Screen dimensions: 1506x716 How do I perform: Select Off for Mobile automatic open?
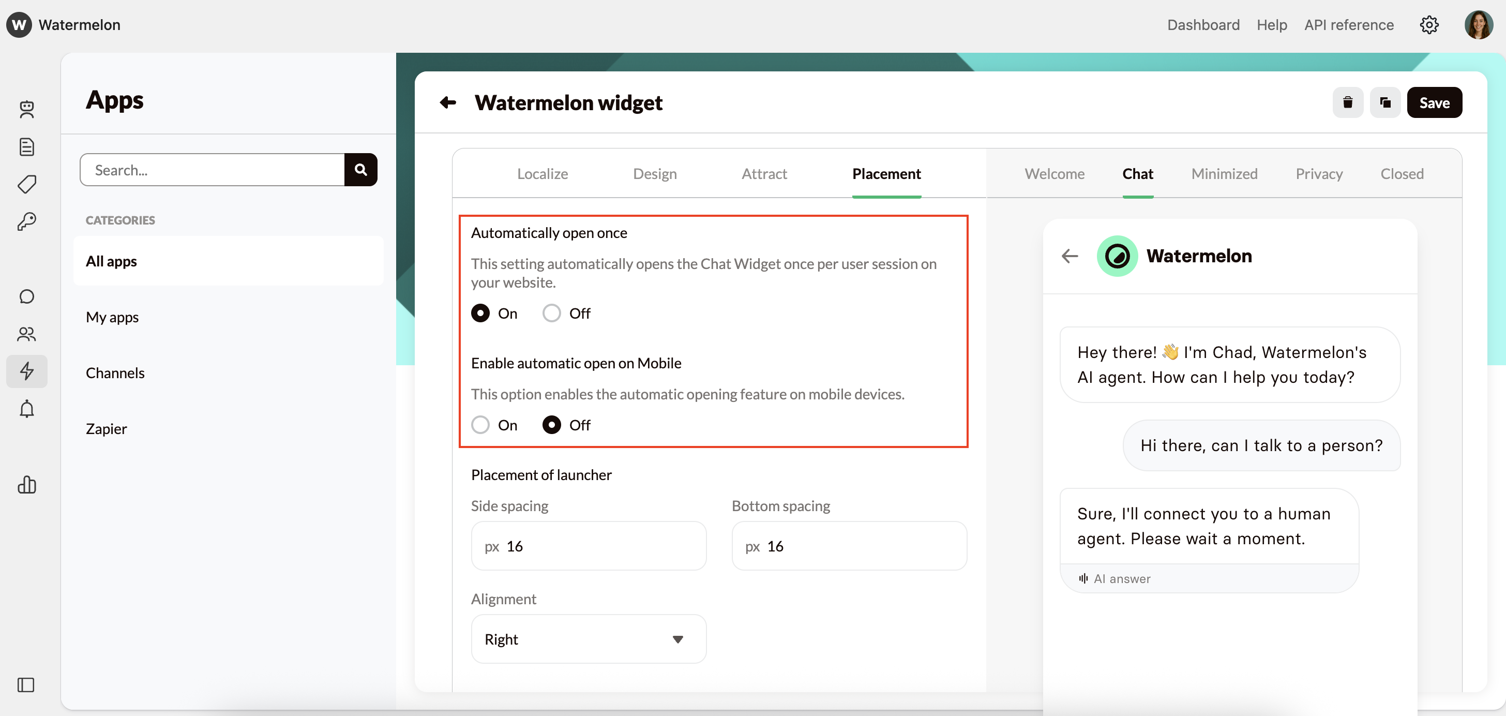(x=551, y=425)
